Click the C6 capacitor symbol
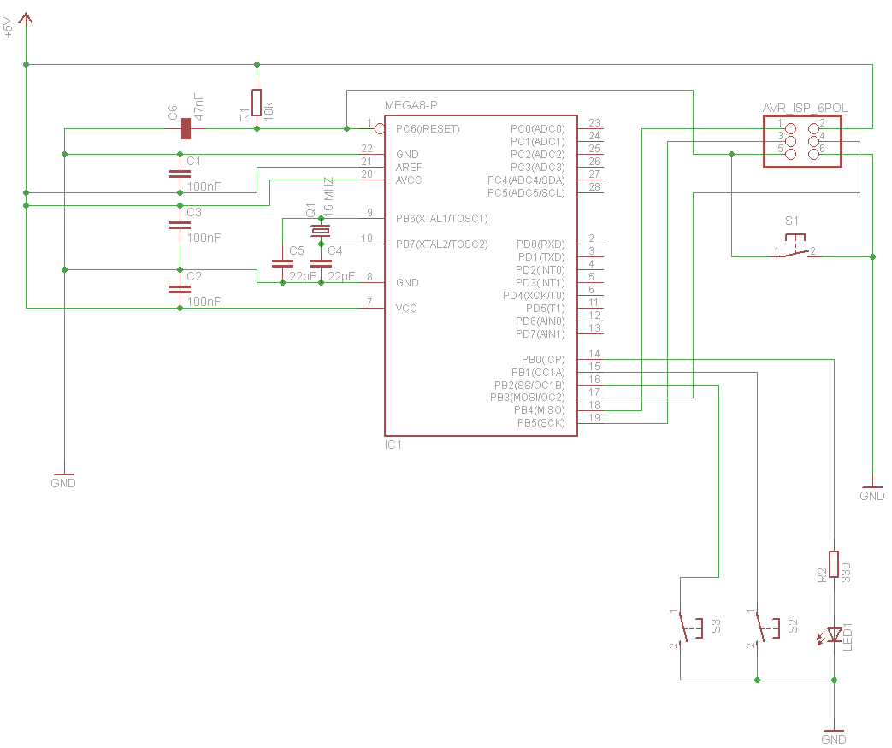Screen dimensions: 892x748 tap(186, 128)
